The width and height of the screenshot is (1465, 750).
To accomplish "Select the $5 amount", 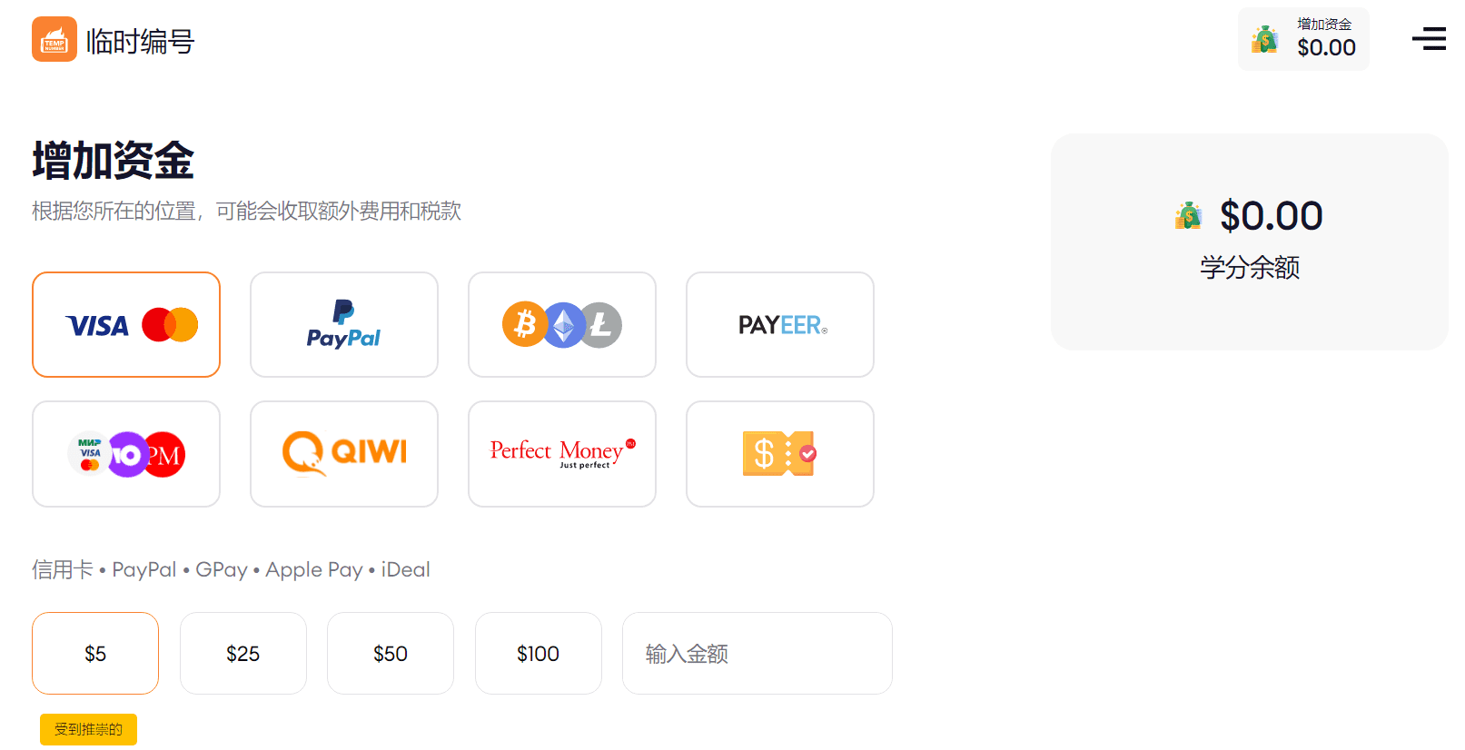I will [x=95, y=654].
